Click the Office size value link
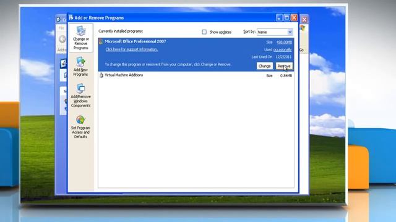Screen dimensions: 396x222 tap(284, 42)
